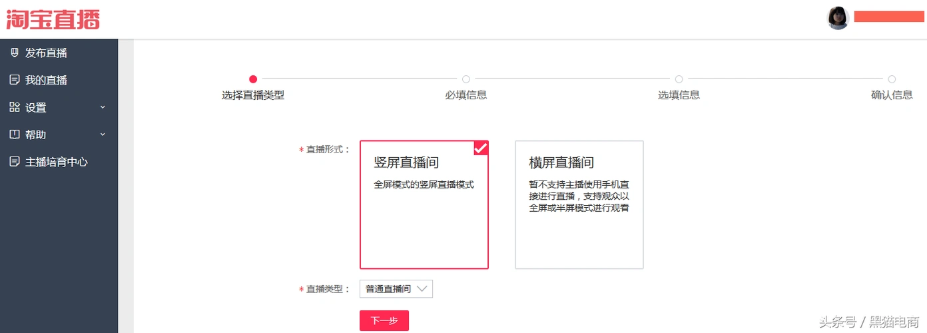Viewport: 927px width, 333px height.
Task: Click the 必填信息 step circle
Action: 466,79
